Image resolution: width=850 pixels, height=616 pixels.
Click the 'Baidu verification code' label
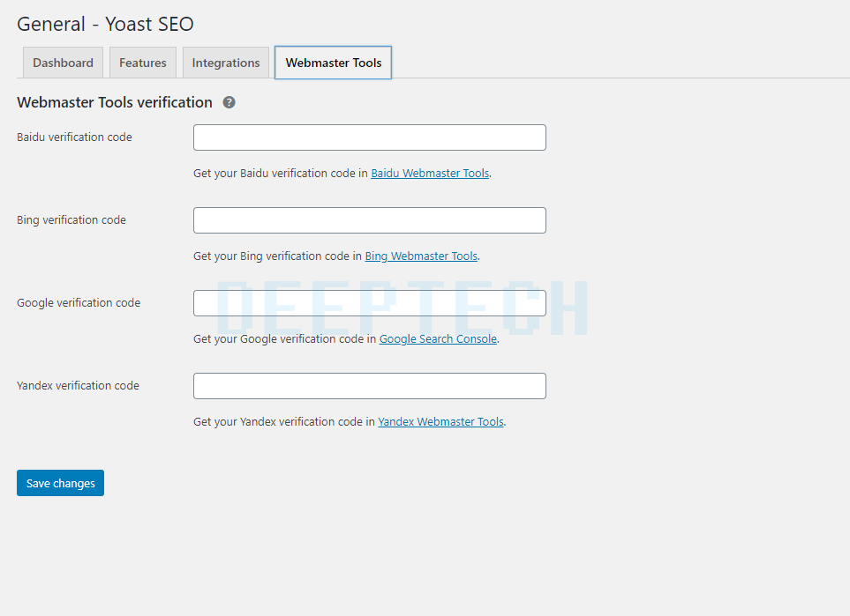(74, 137)
